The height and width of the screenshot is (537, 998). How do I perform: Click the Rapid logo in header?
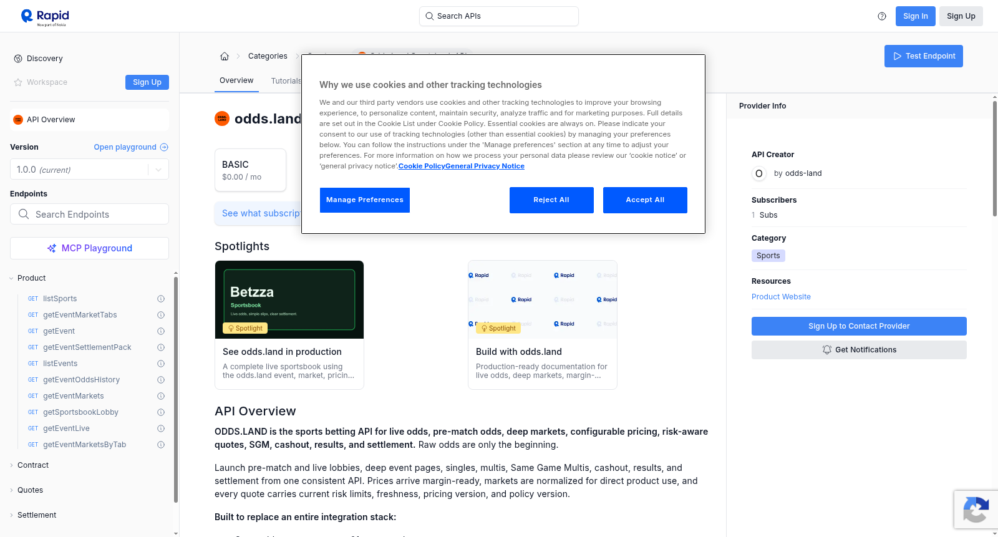click(45, 17)
